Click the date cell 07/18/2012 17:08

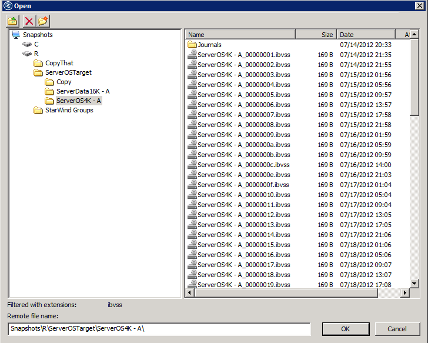pyautogui.click(x=366, y=285)
